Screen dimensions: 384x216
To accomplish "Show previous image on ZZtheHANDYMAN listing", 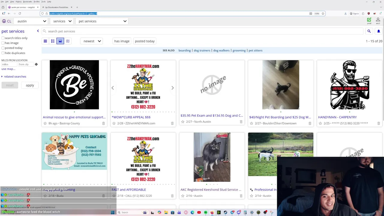I will pyautogui.click(x=112, y=88).
